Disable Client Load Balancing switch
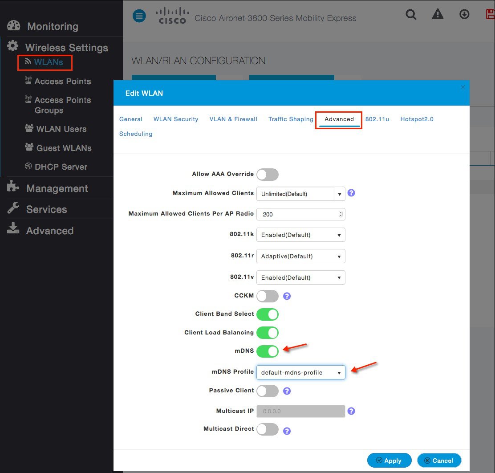495x473 pixels. 268,333
